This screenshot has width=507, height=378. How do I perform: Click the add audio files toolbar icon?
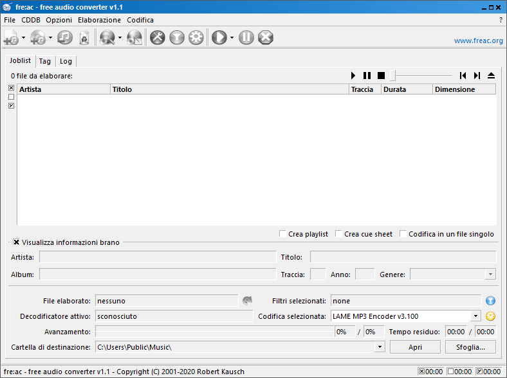tap(12, 38)
